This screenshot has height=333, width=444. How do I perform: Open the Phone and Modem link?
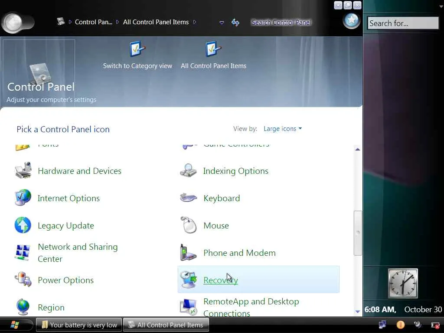pos(239,253)
